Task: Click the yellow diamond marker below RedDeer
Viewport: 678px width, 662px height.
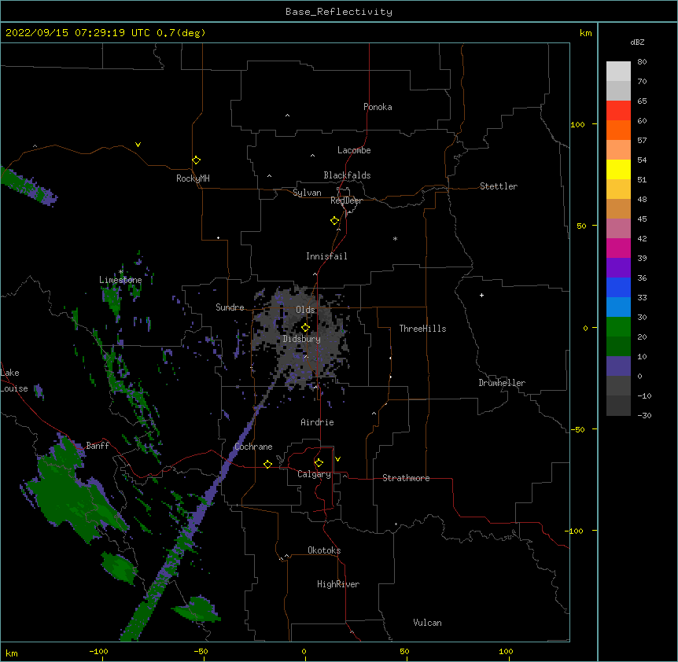Action: [x=335, y=221]
